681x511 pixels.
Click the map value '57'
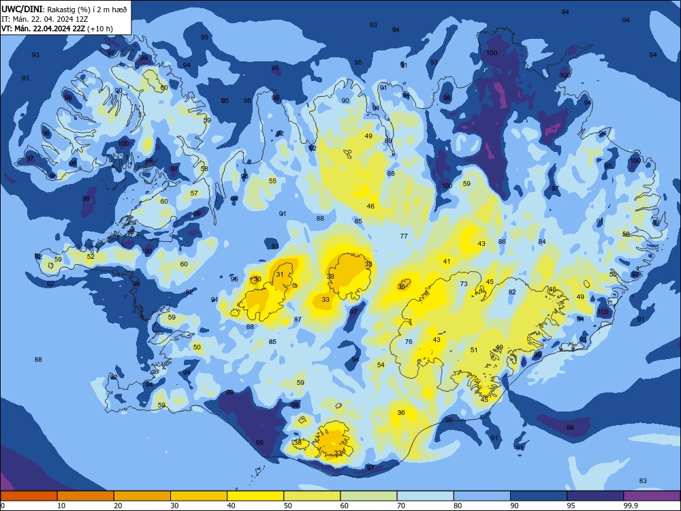pyautogui.click(x=194, y=193)
